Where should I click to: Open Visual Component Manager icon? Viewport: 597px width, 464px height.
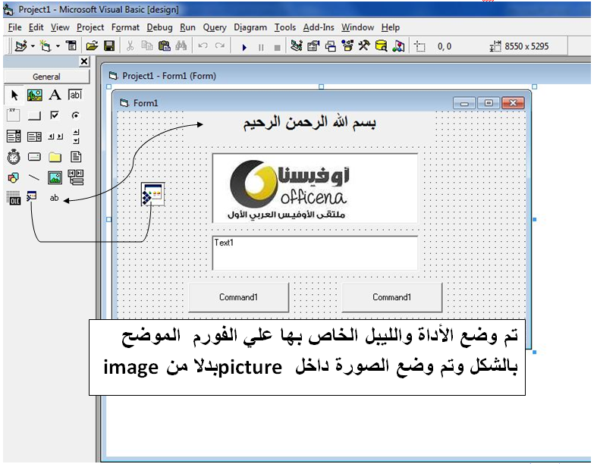398,46
